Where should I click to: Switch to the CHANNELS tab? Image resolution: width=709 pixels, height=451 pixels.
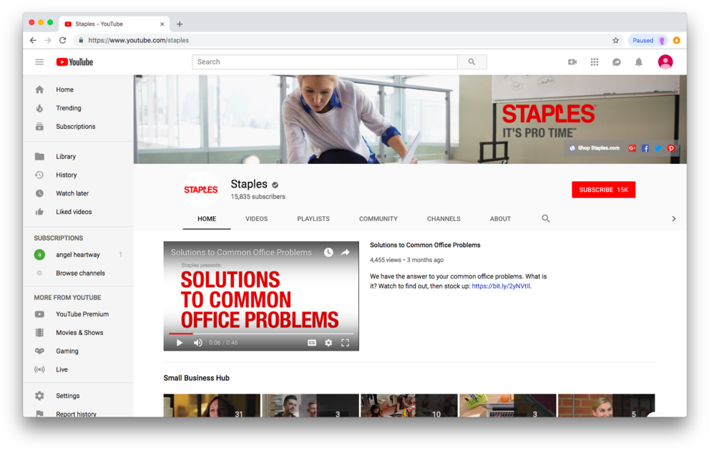point(444,218)
